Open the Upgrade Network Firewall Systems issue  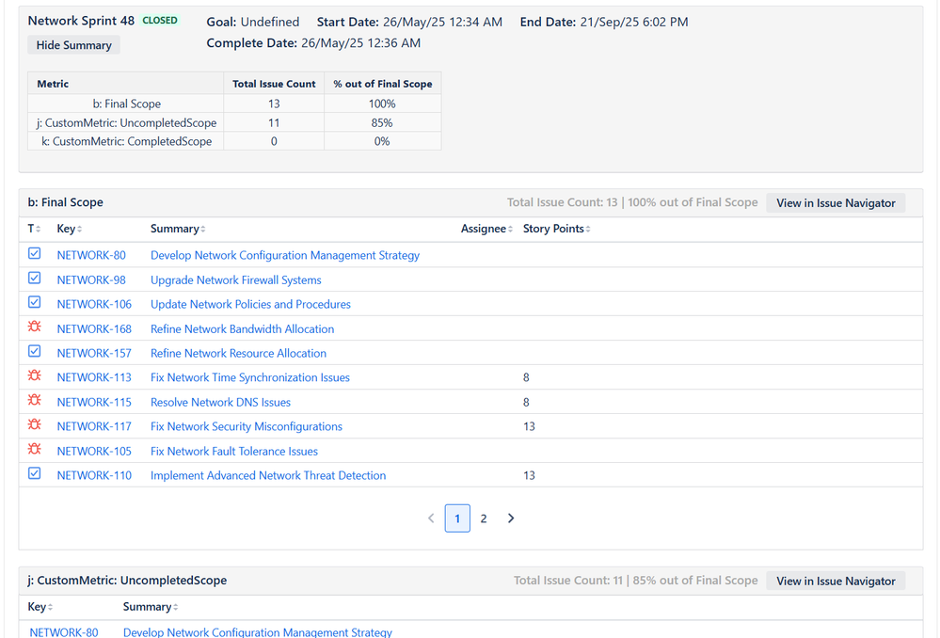[235, 279]
